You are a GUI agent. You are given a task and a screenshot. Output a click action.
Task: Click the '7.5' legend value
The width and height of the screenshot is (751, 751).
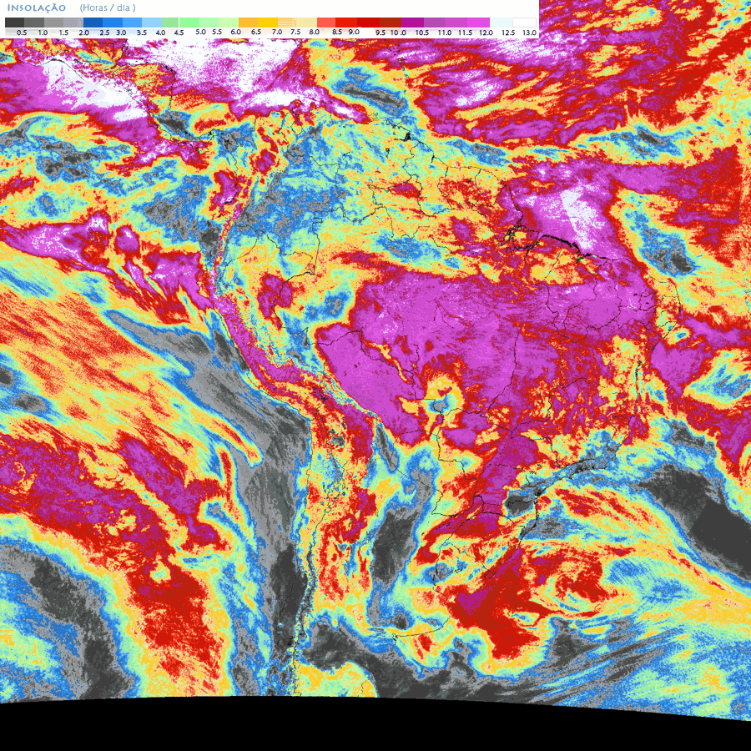pos(296,32)
